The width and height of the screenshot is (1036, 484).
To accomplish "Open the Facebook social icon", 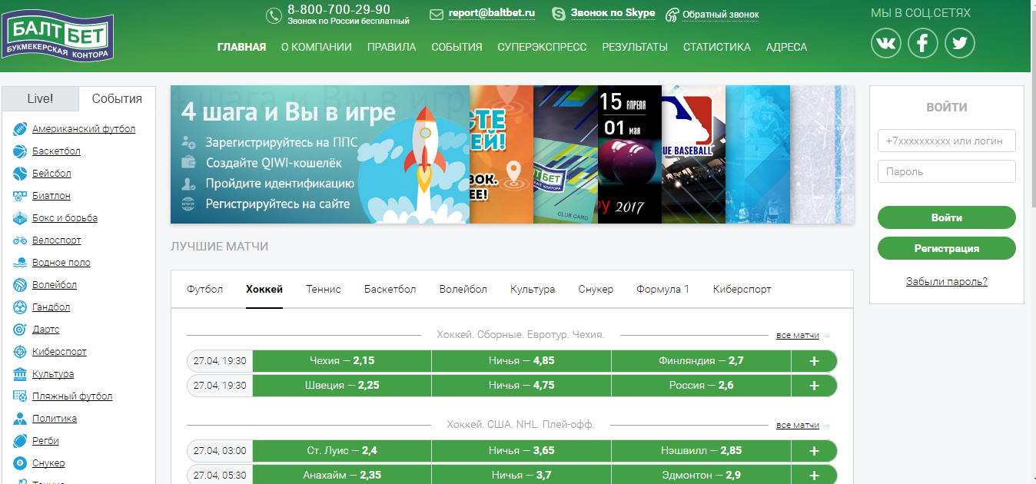I will [x=923, y=43].
